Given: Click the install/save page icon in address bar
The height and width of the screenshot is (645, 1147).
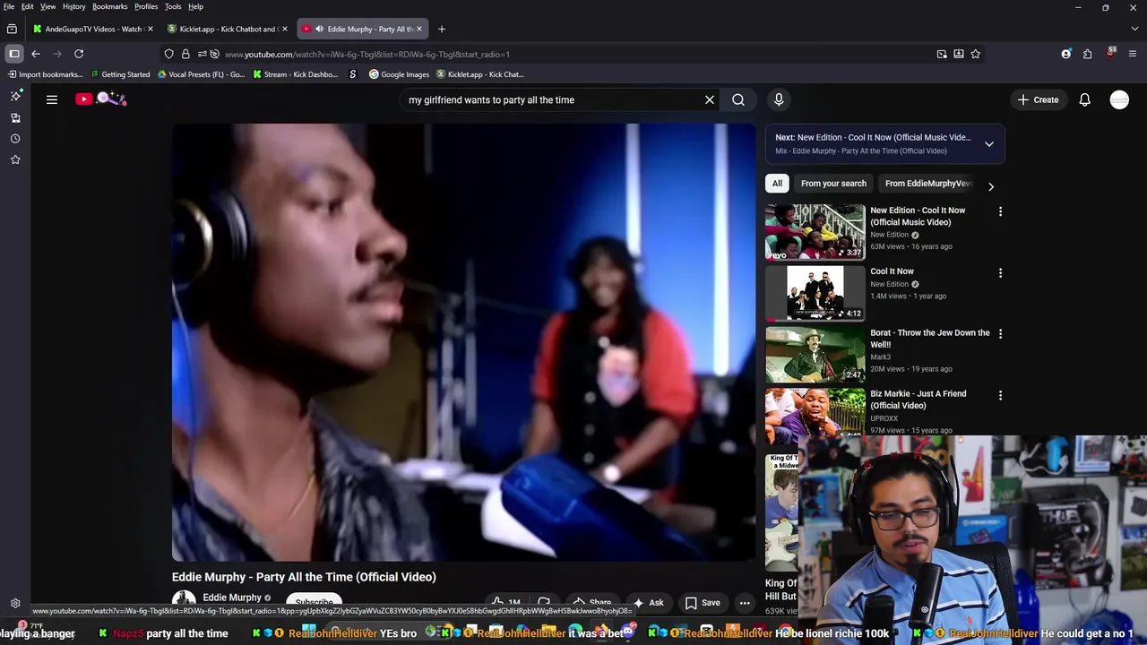Looking at the screenshot, I should tap(959, 54).
